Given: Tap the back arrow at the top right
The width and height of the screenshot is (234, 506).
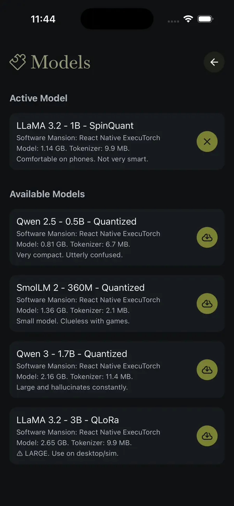Looking at the screenshot, I should click(214, 62).
